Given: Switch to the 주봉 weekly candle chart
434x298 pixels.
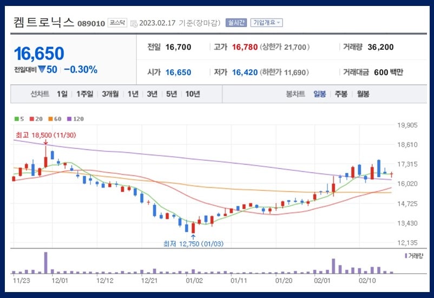Looking at the screenshot, I should [x=341, y=94].
